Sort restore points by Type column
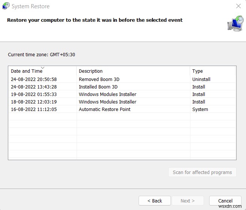The width and height of the screenshot is (246, 210). point(198,71)
